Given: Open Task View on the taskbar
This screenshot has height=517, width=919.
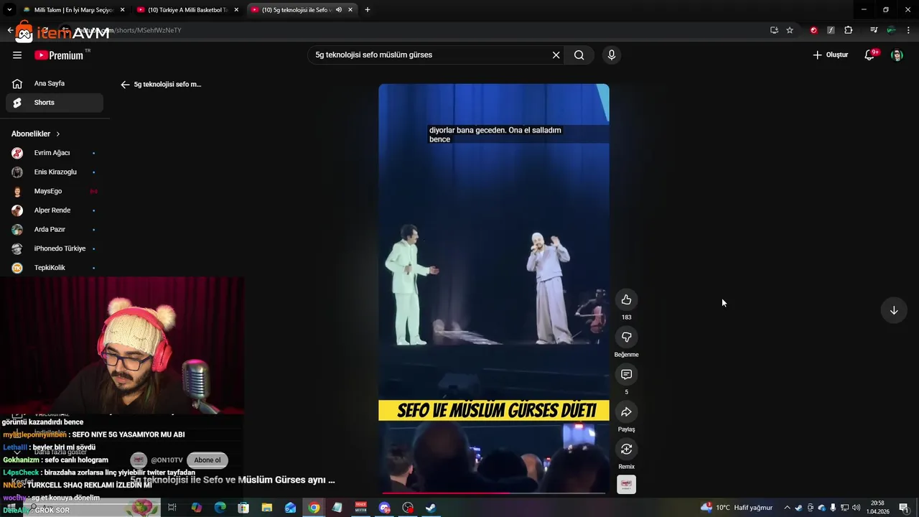Looking at the screenshot, I should [172, 508].
